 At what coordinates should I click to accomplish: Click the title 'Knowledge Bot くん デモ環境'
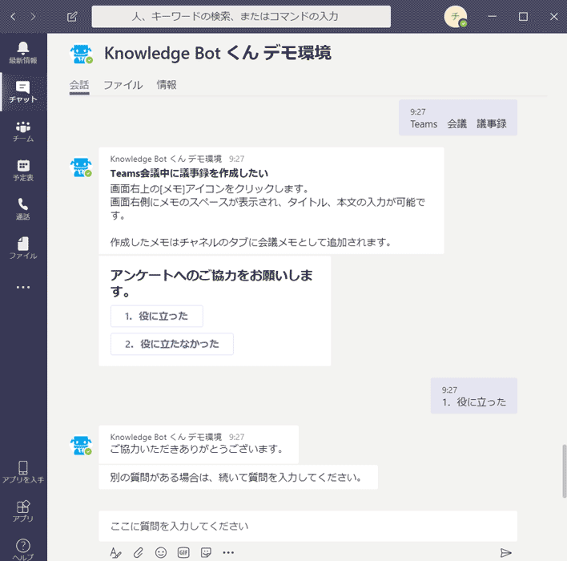click(218, 53)
